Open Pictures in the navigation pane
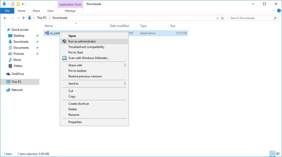The image size is (282, 157). point(19,54)
